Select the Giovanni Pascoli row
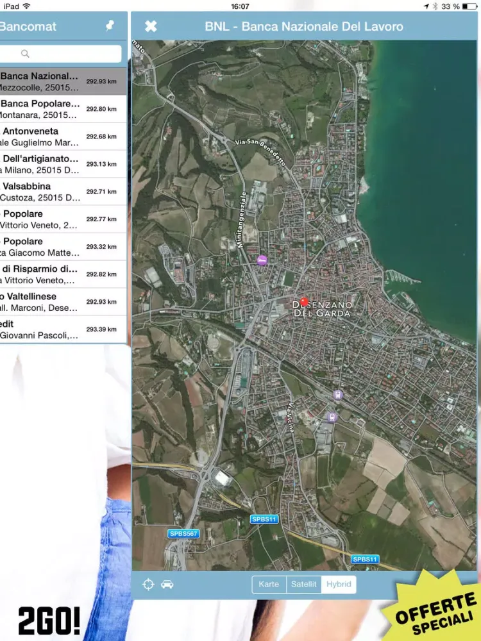This screenshot has height=641, width=481. (63, 329)
